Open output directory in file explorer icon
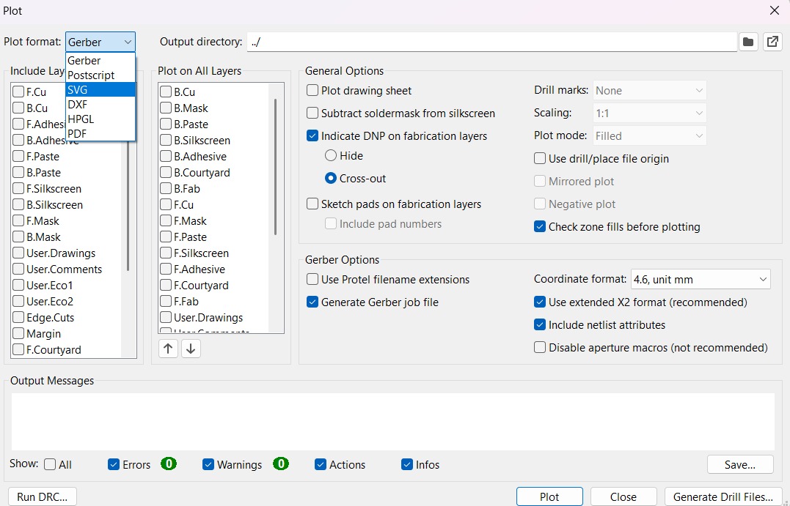Screen dimensions: 790x506 coord(772,42)
